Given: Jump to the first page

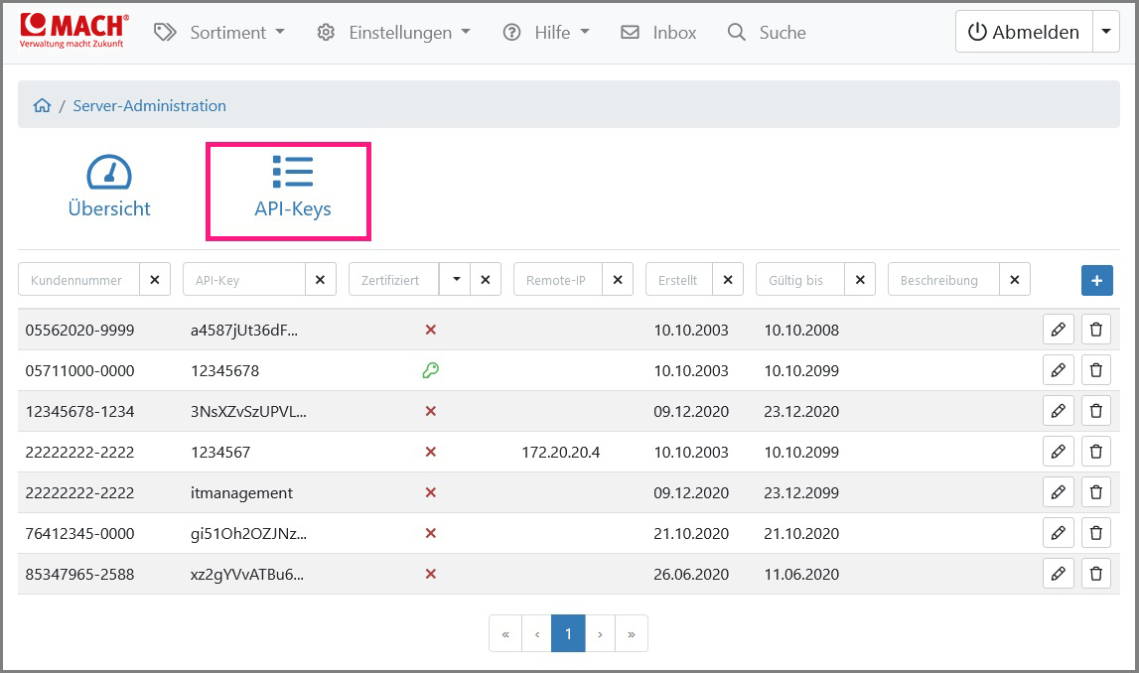Looking at the screenshot, I should (505, 634).
